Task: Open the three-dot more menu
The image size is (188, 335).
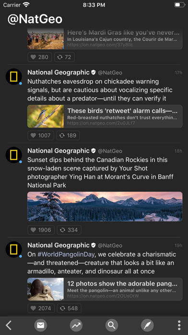Action: pyautogui.click(x=179, y=325)
